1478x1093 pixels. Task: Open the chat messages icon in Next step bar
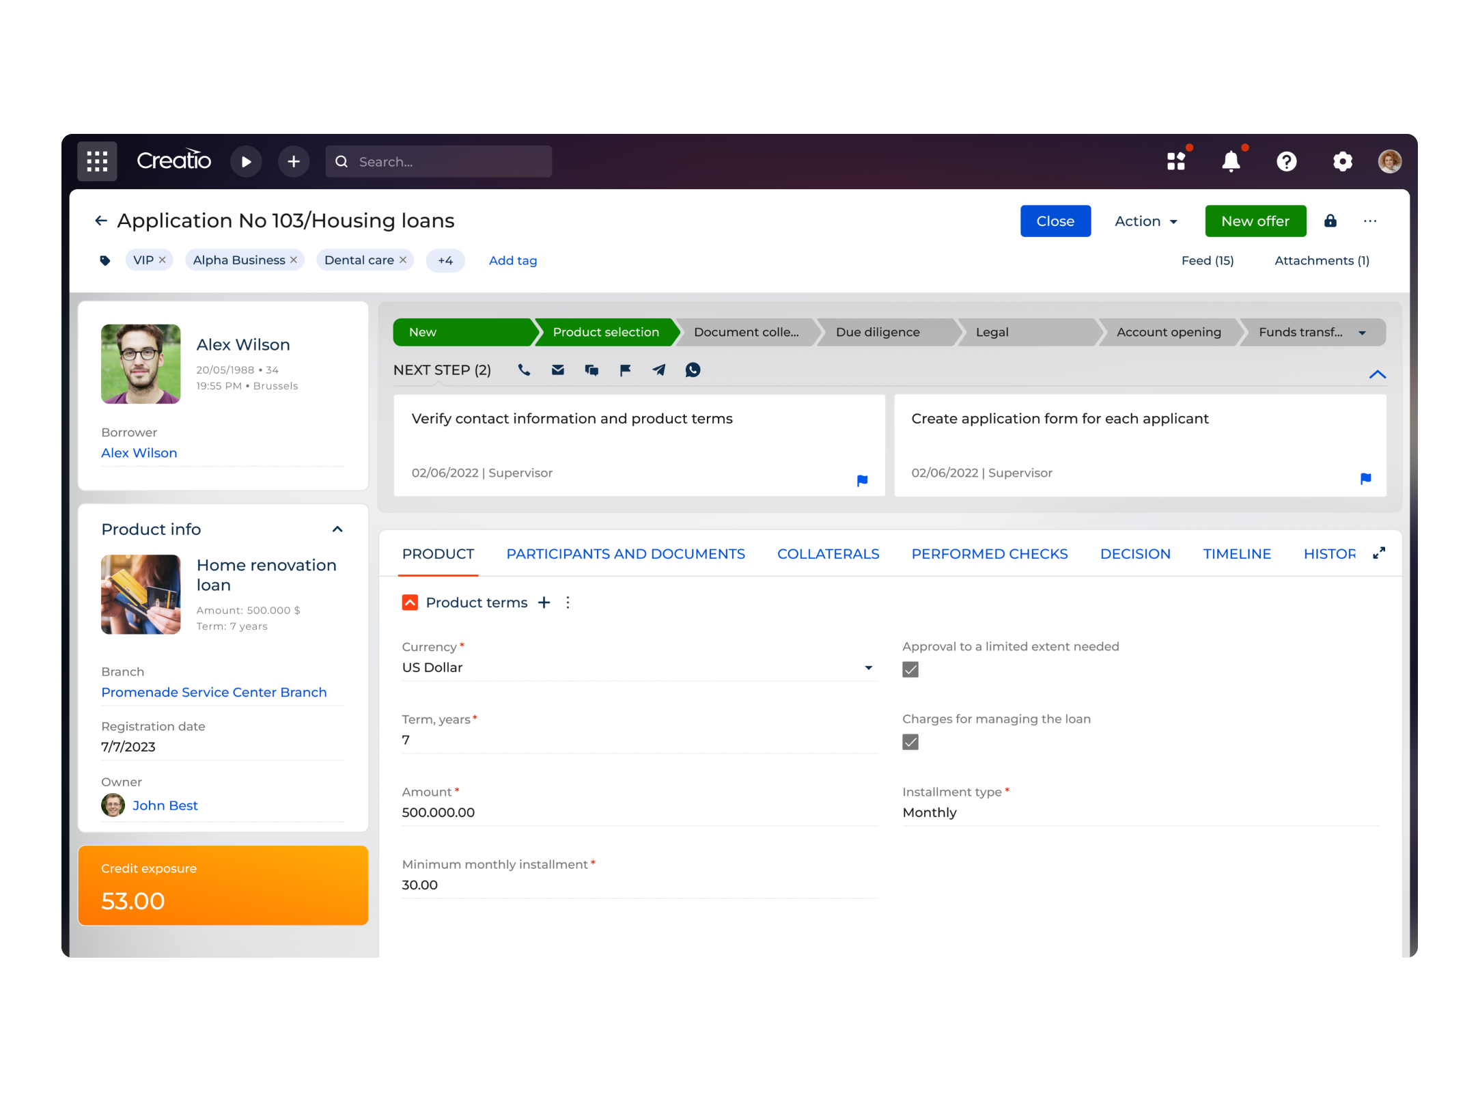point(591,370)
